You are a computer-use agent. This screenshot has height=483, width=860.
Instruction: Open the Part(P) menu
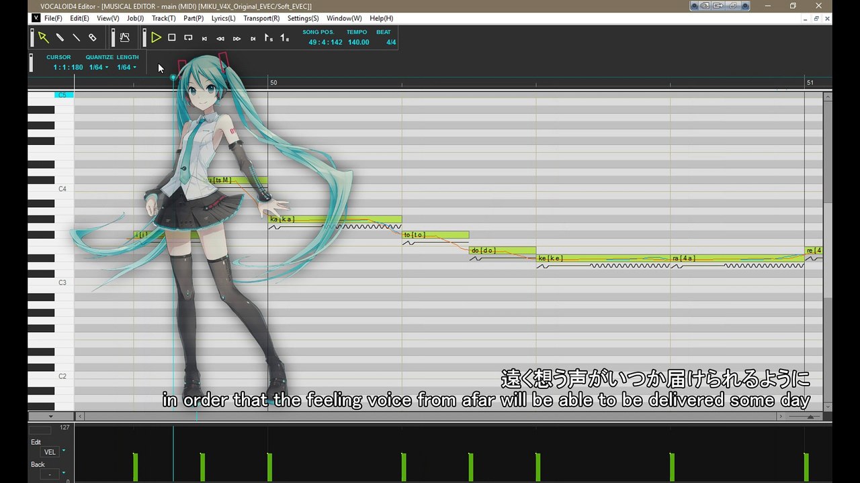click(193, 18)
